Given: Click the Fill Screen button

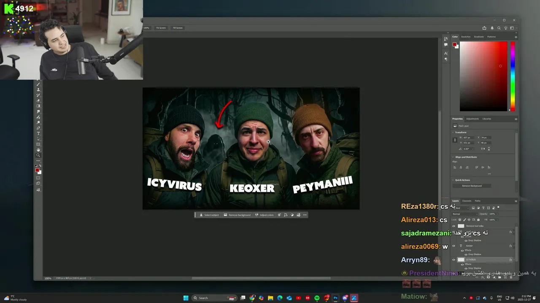Looking at the screenshot, I should click(178, 28).
